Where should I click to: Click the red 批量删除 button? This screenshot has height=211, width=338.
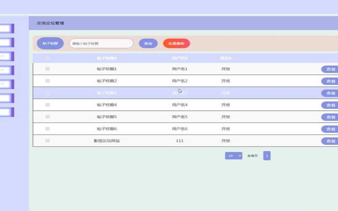176,43
